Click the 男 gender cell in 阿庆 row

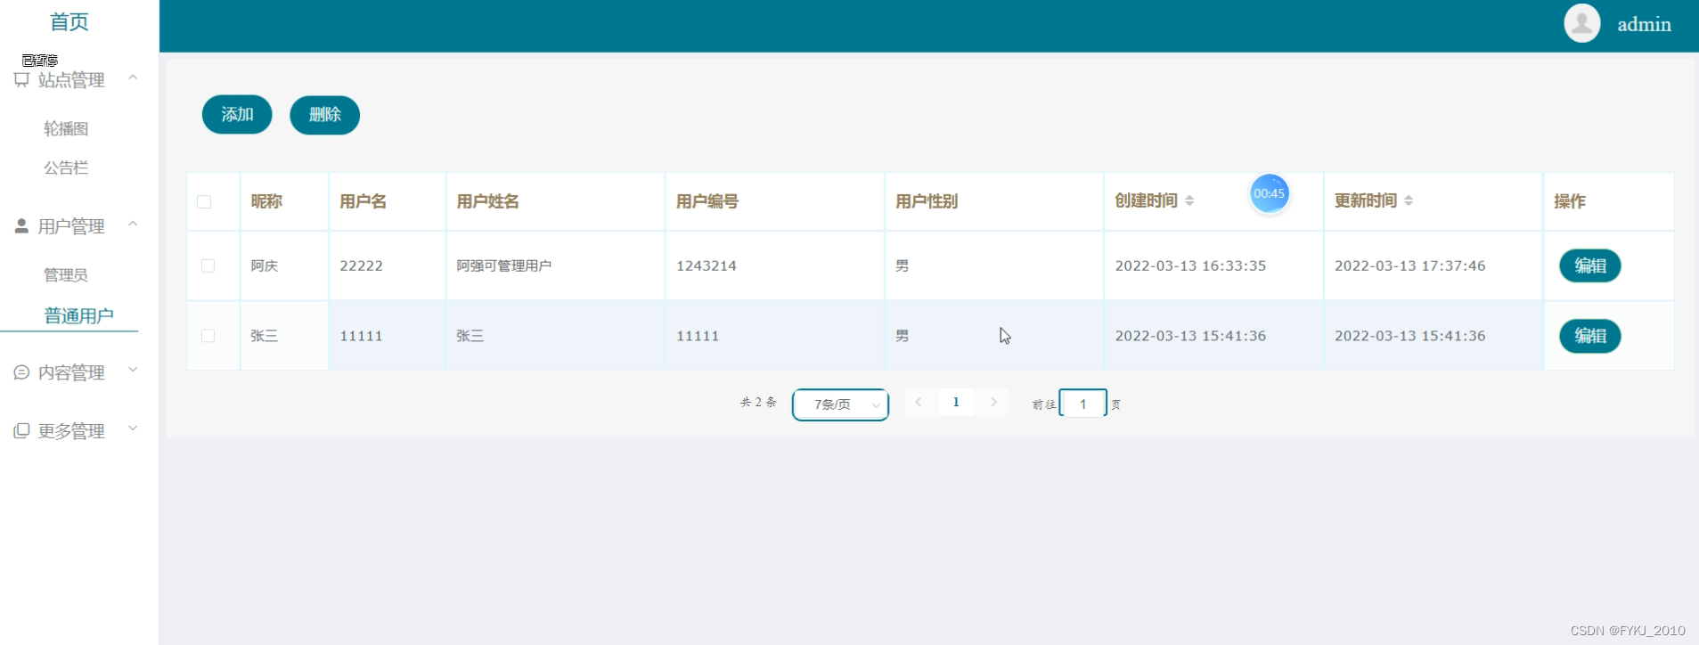[902, 265]
